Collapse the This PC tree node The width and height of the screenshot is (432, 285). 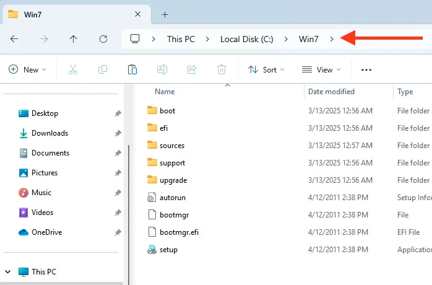[8, 272]
